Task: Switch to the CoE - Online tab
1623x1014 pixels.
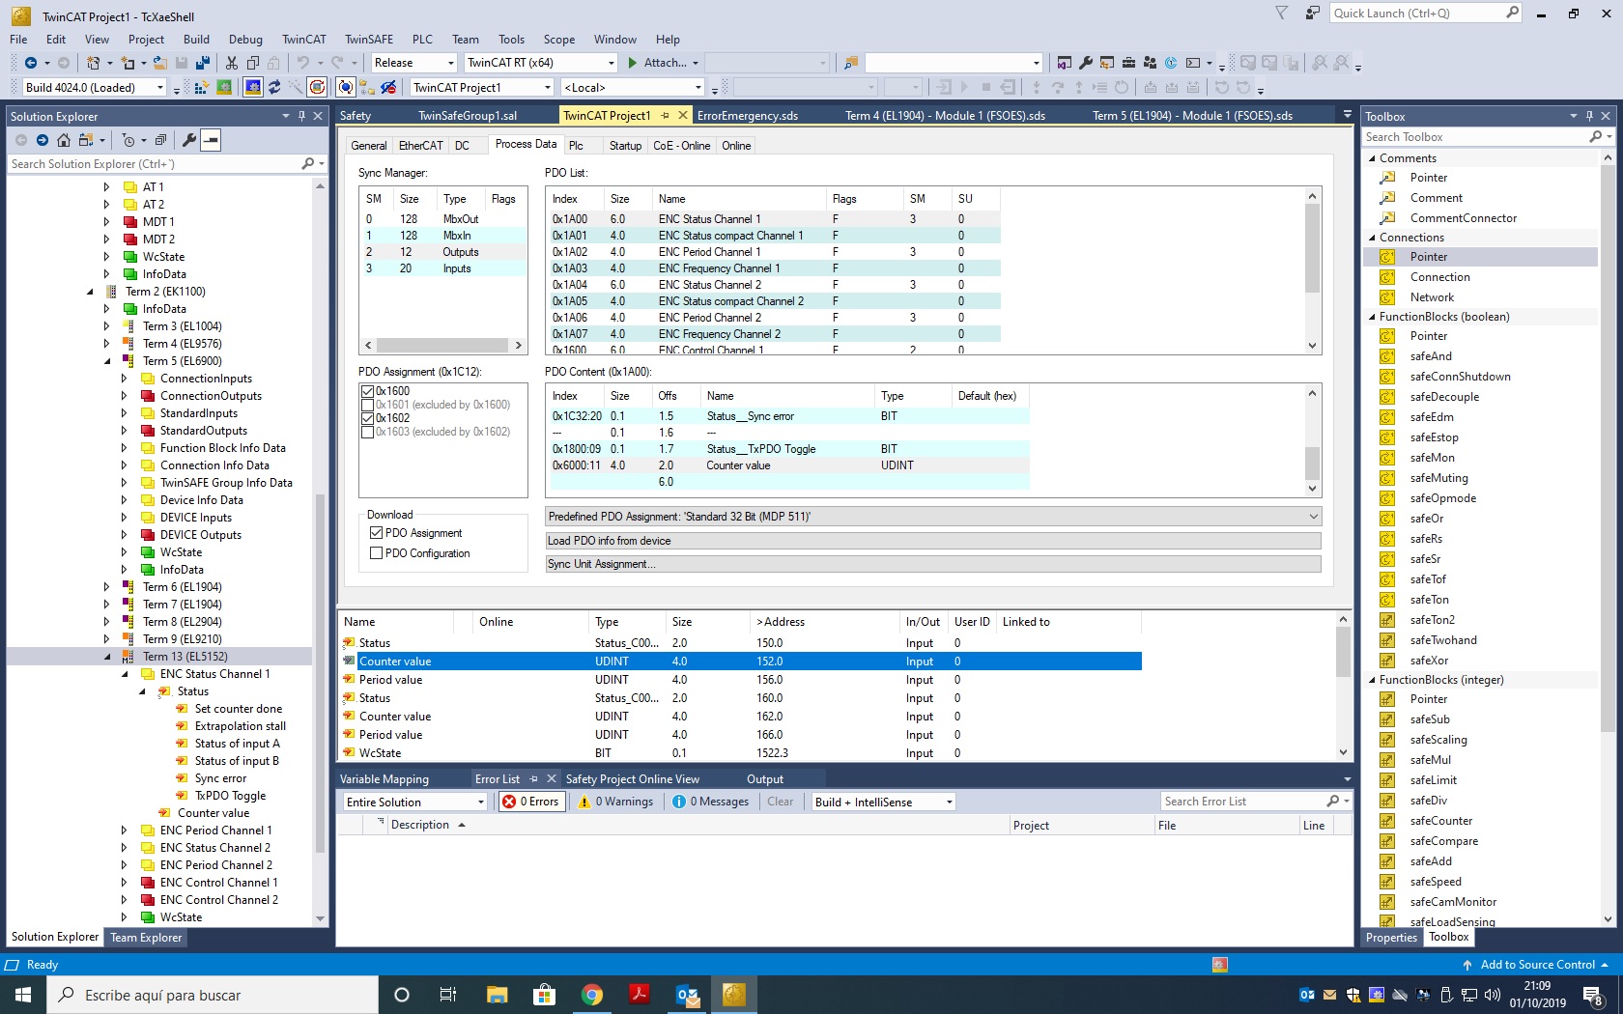Action: pyautogui.click(x=681, y=146)
